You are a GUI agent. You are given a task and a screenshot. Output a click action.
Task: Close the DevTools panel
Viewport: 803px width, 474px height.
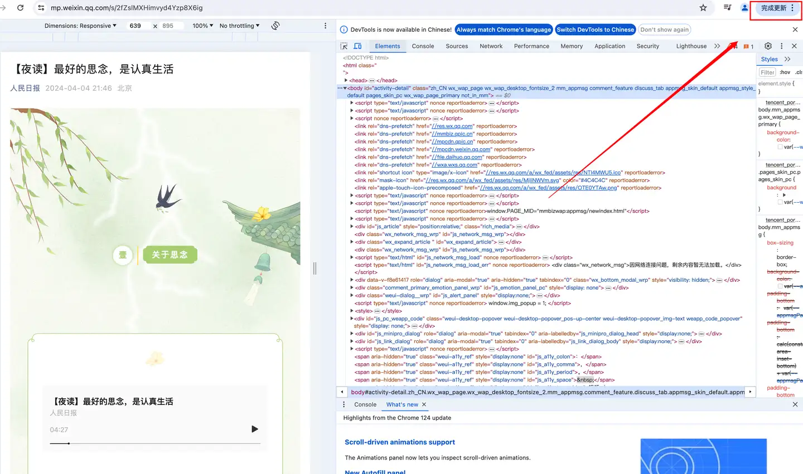795,46
